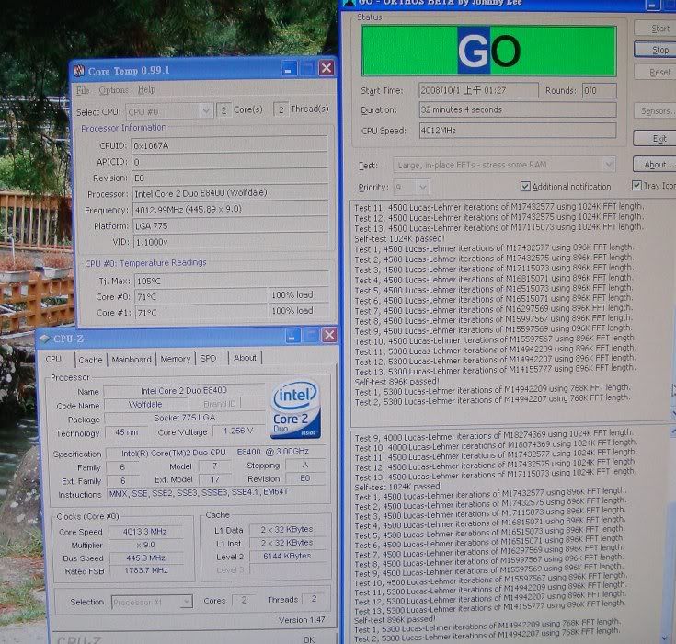Screen dimensions: 676x644
Task: Click the Intel Core 2 Duo logo
Action: (x=294, y=408)
